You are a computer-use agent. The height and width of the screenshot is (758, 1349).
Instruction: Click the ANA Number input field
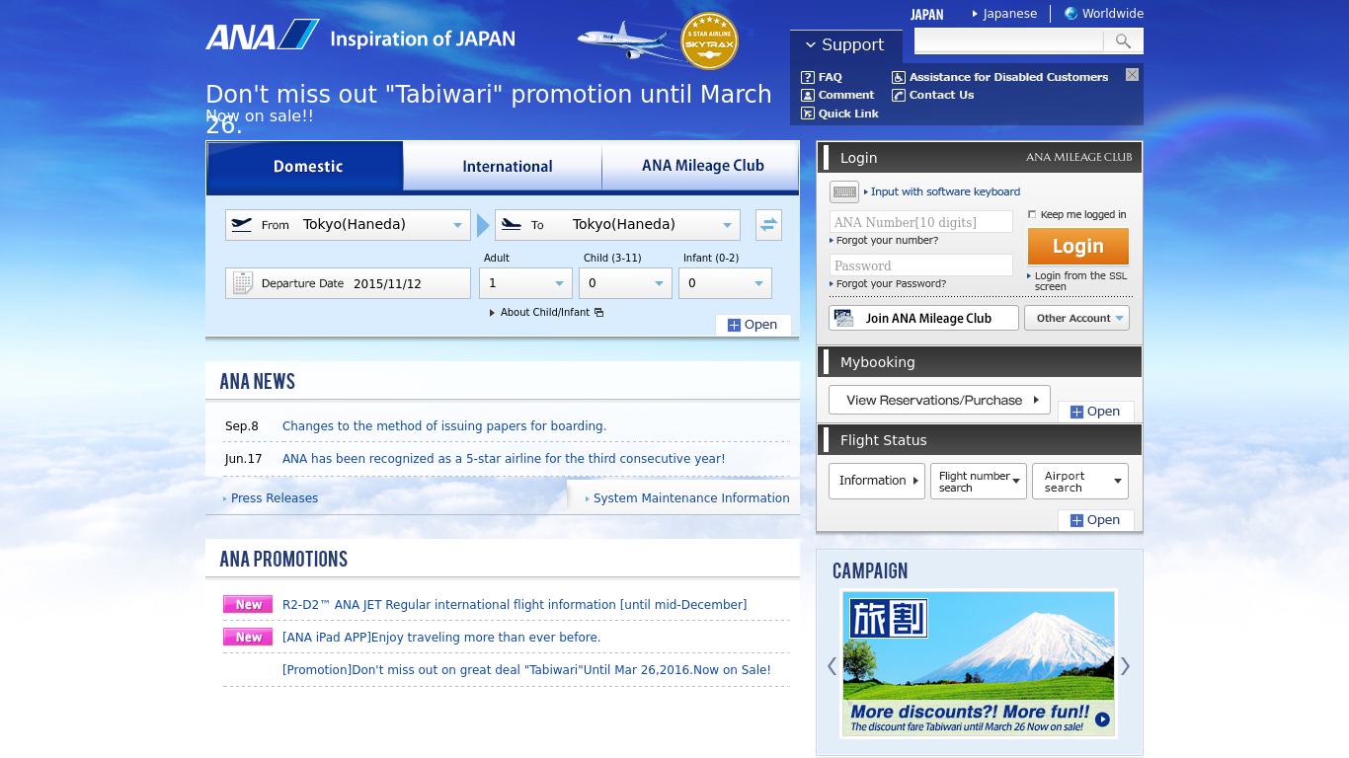tap(920, 221)
